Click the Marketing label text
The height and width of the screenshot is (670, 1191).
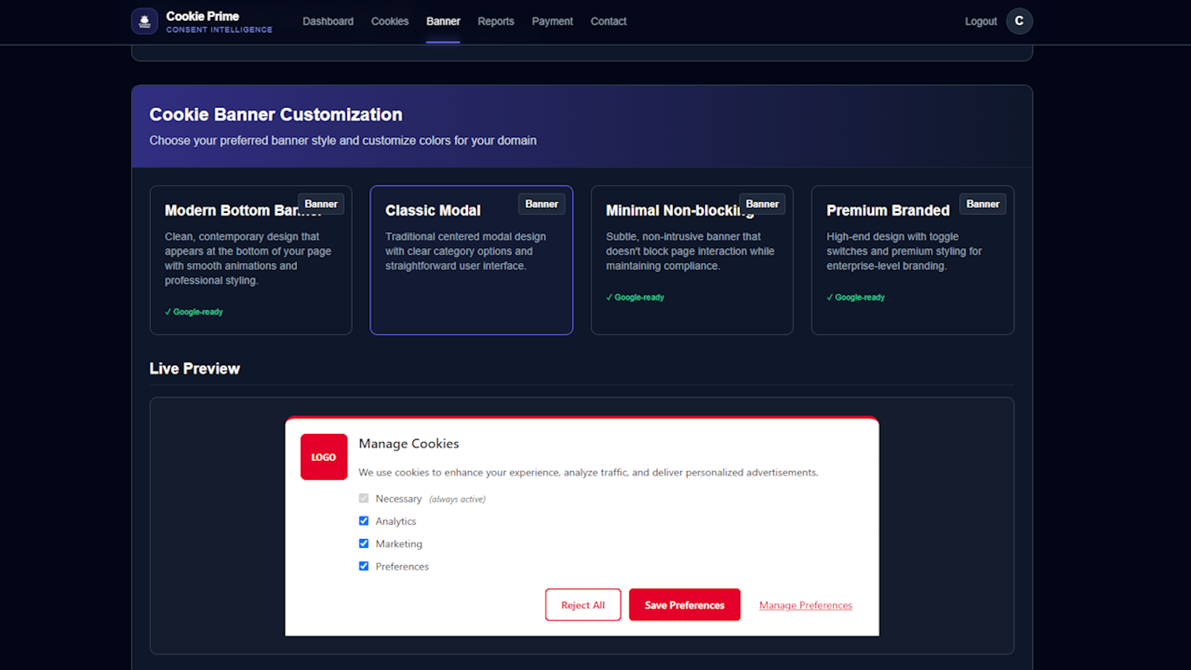pos(399,544)
